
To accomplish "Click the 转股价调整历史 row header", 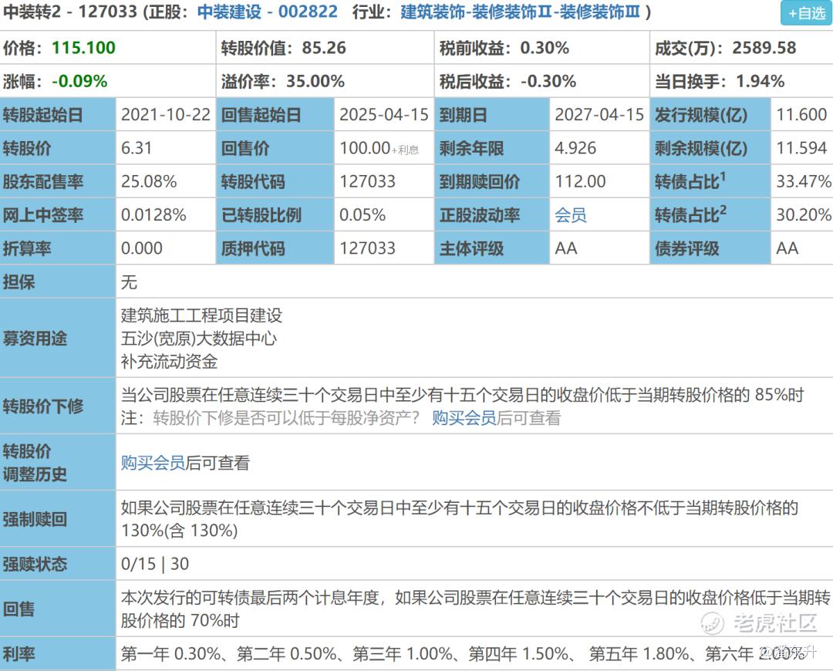I will tap(58, 462).
